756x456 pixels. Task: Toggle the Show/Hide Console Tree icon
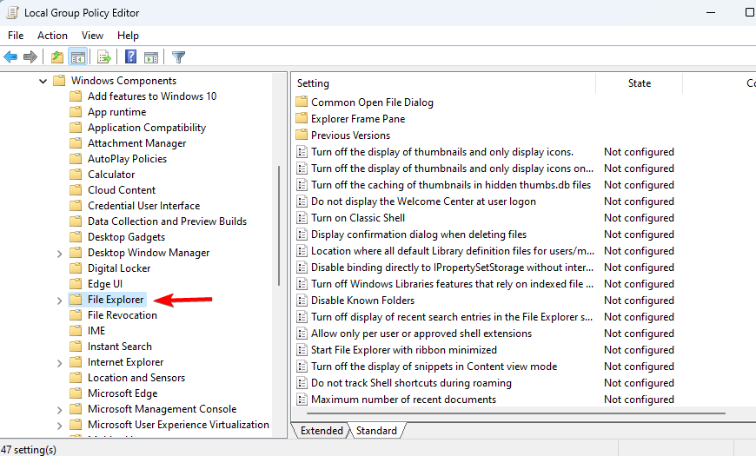coord(78,57)
